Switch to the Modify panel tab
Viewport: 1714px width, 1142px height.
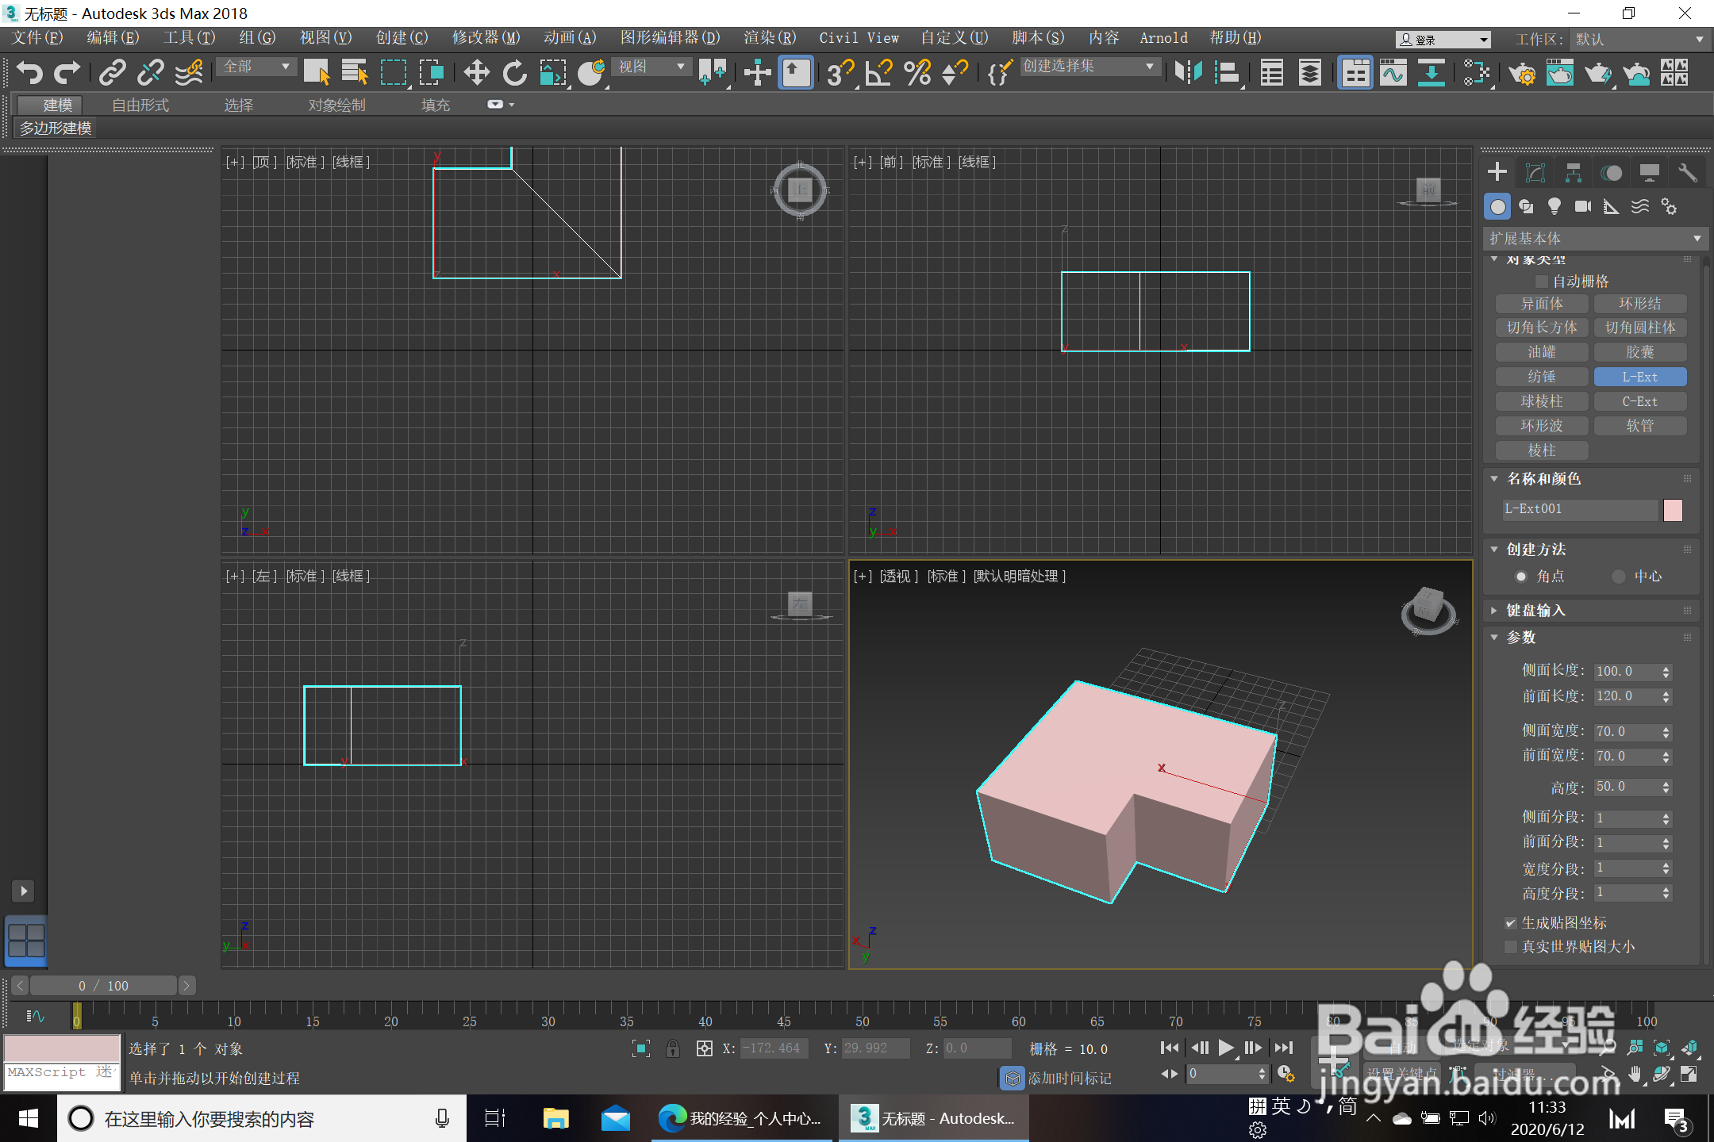[1535, 173]
